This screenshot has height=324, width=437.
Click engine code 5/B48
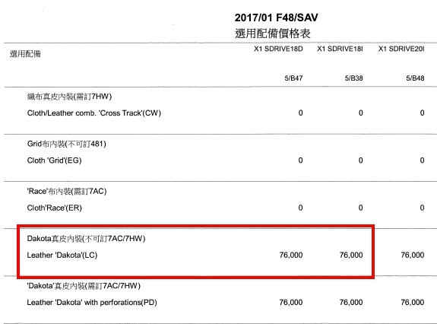coord(415,78)
